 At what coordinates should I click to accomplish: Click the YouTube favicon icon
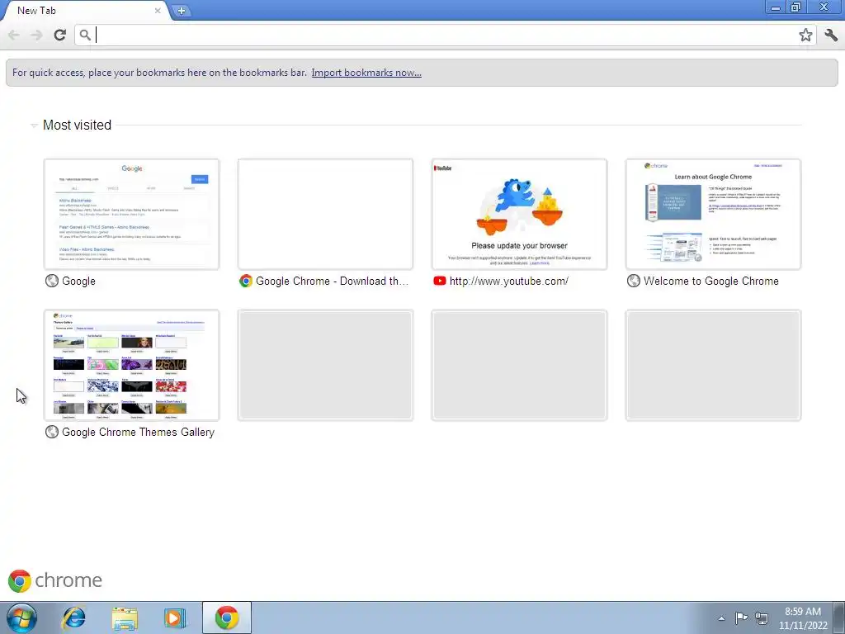[440, 281]
